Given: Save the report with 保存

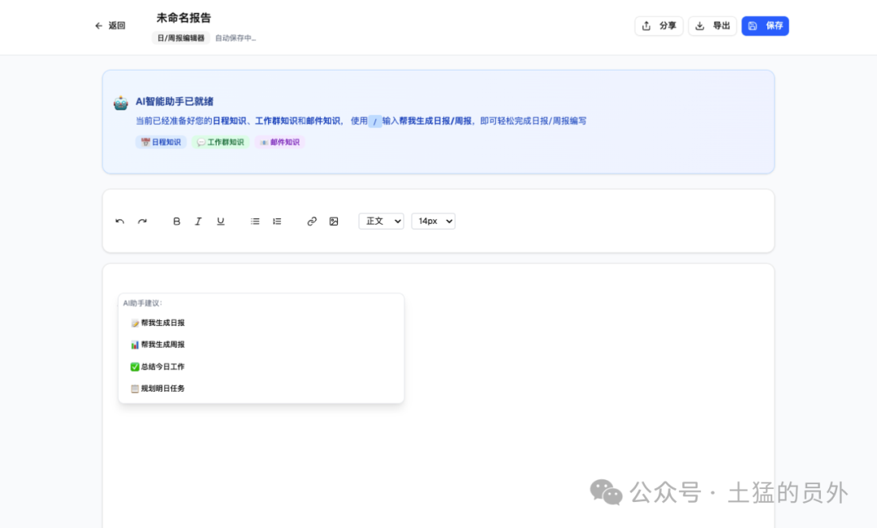Looking at the screenshot, I should pyautogui.click(x=765, y=26).
